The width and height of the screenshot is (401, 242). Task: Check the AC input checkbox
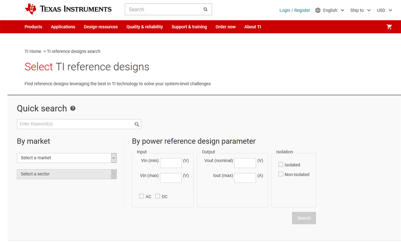click(x=141, y=196)
